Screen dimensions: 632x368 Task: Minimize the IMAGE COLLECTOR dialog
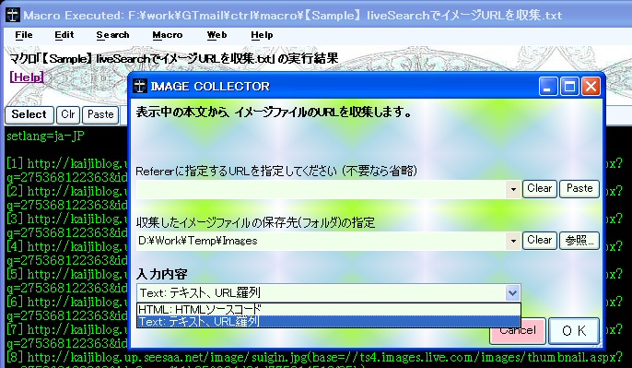tap(548, 87)
